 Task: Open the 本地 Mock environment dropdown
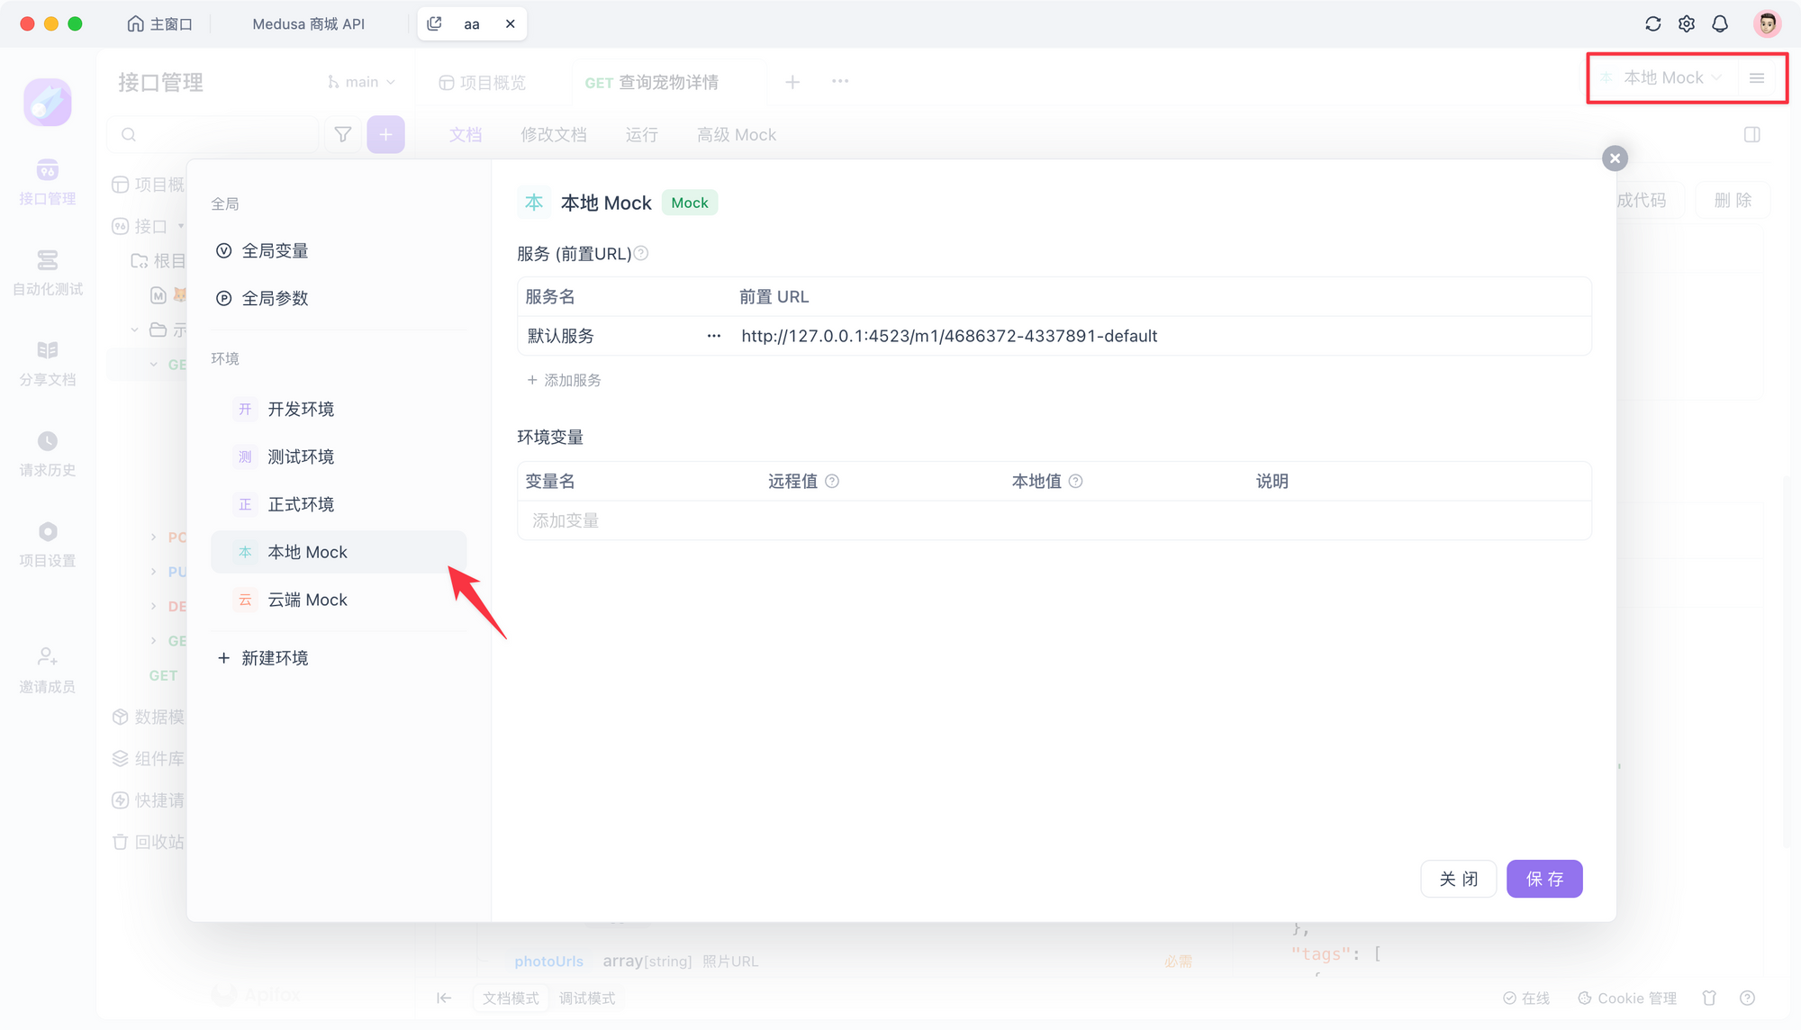point(1661,78)
